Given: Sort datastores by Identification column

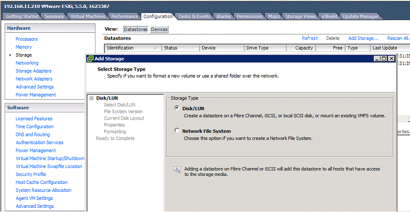Looking at the screenshot, I should [133, 48].
